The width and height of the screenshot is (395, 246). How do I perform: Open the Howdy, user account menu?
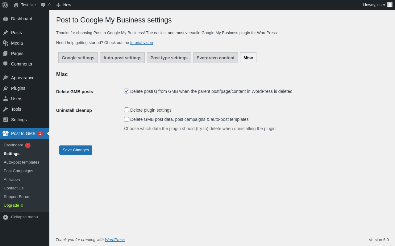374,5
